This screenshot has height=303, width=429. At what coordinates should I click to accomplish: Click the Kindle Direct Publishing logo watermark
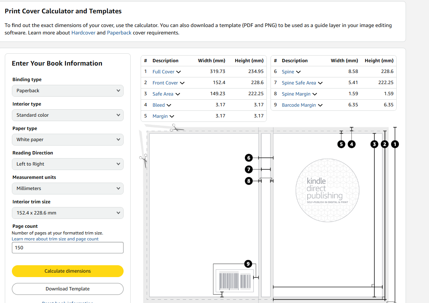pos(327,190)
